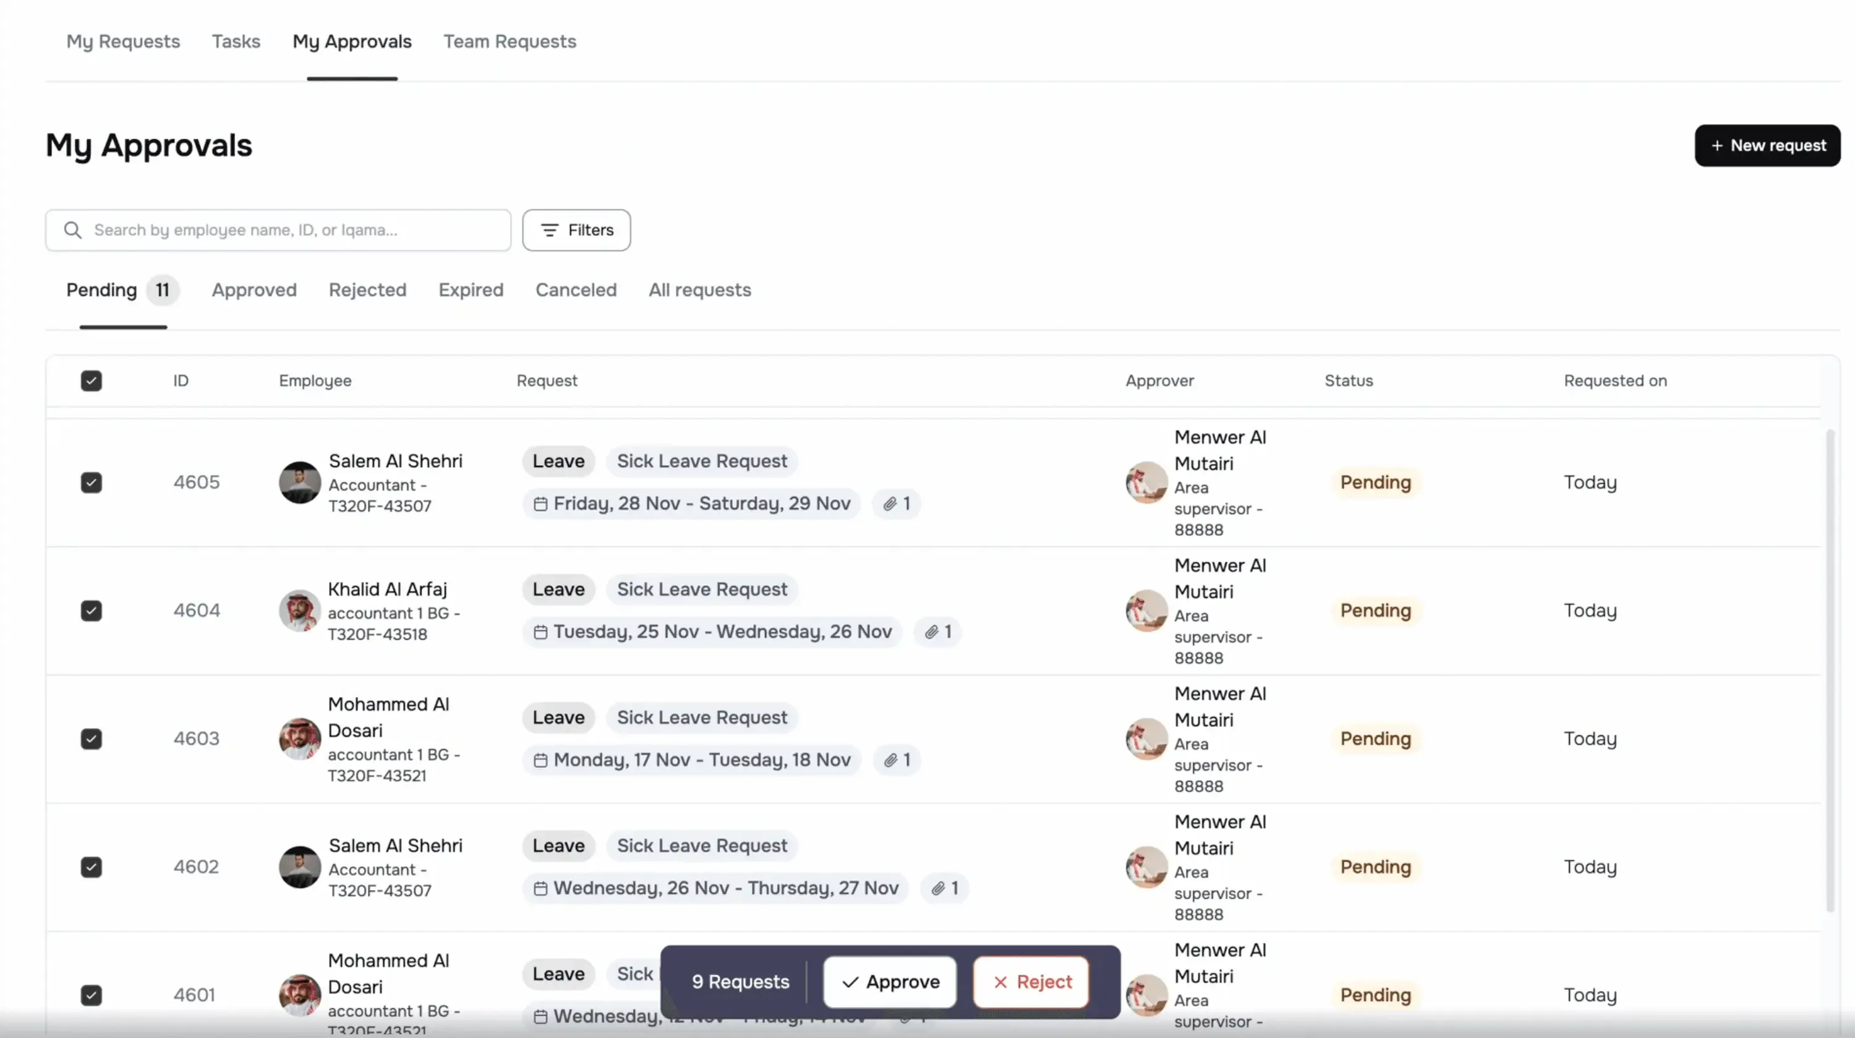
Task: Approve the 9 selected requests
Action: tap(890, 981)
